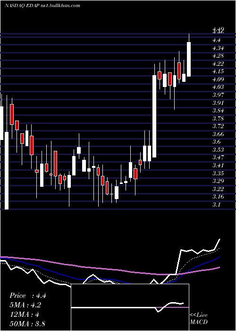Click the 4.34 price axis label
The image size is (236, 331).
click(x=218, y=48)
